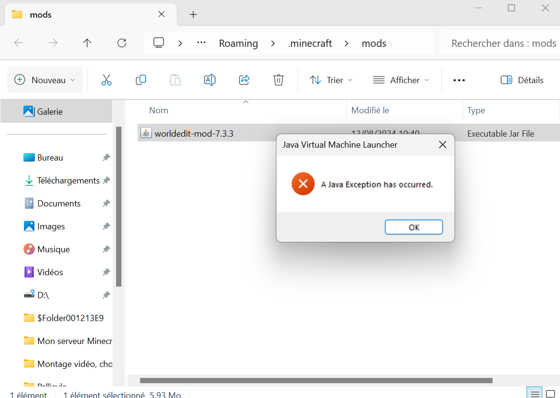Go up one folder level
This screenshot has height=398, width=560.
87,43
